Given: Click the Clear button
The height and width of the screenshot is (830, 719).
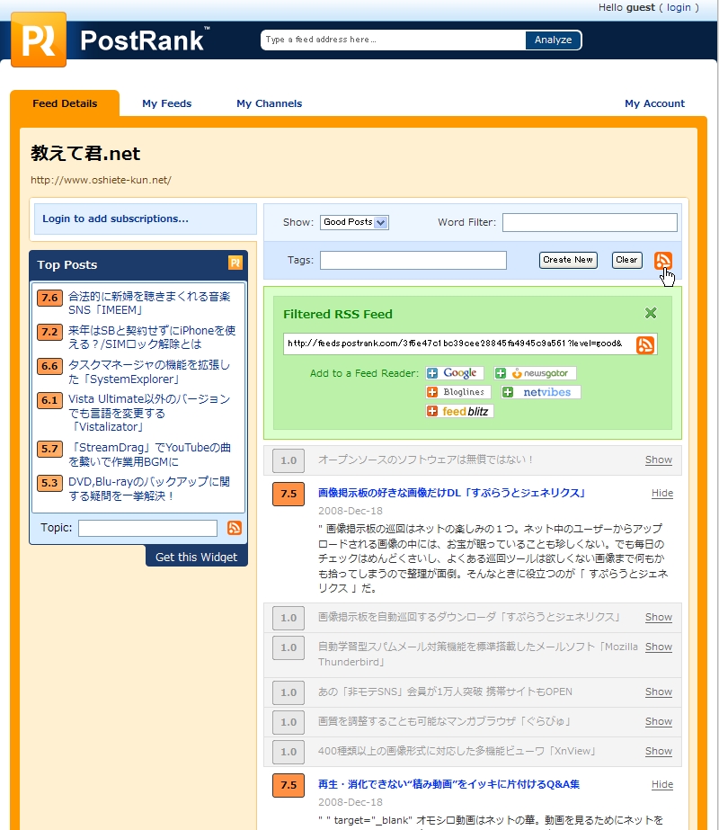Looking at the screenshot, I should point(627,260).
